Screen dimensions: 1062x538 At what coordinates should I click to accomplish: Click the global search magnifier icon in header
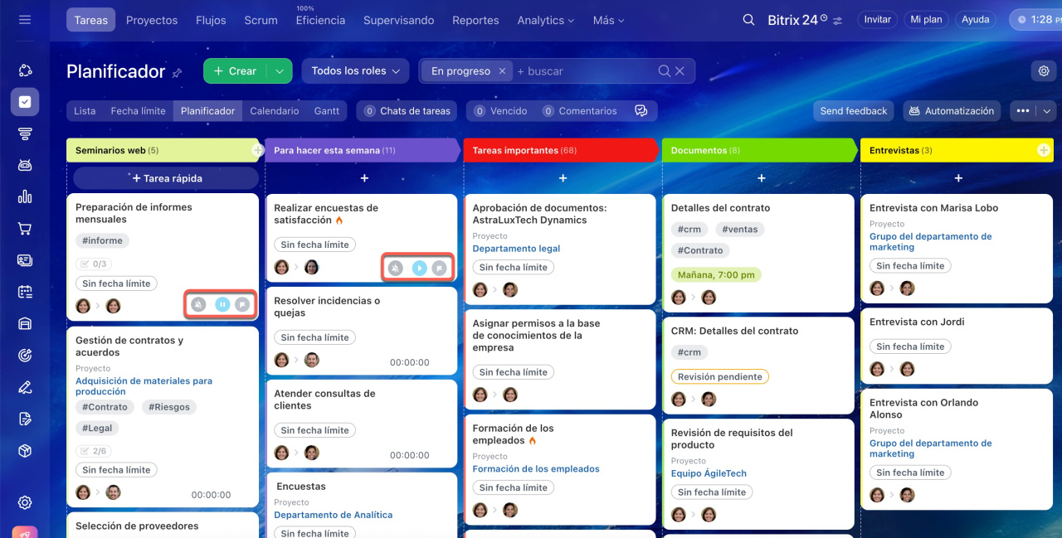(x=748, y=20)
